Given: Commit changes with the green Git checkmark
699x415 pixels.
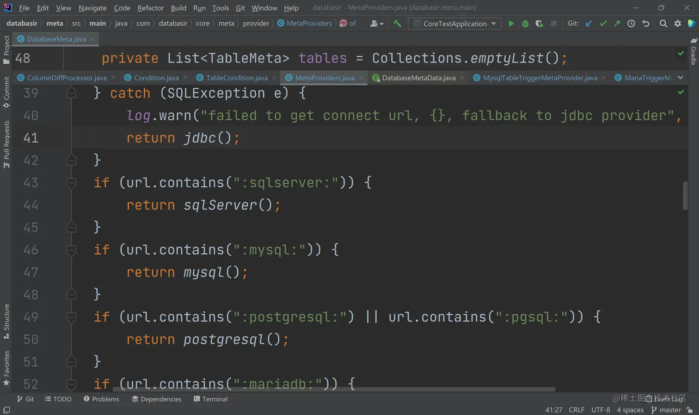Looking at the screenshot, I should (x=603, y=24).
